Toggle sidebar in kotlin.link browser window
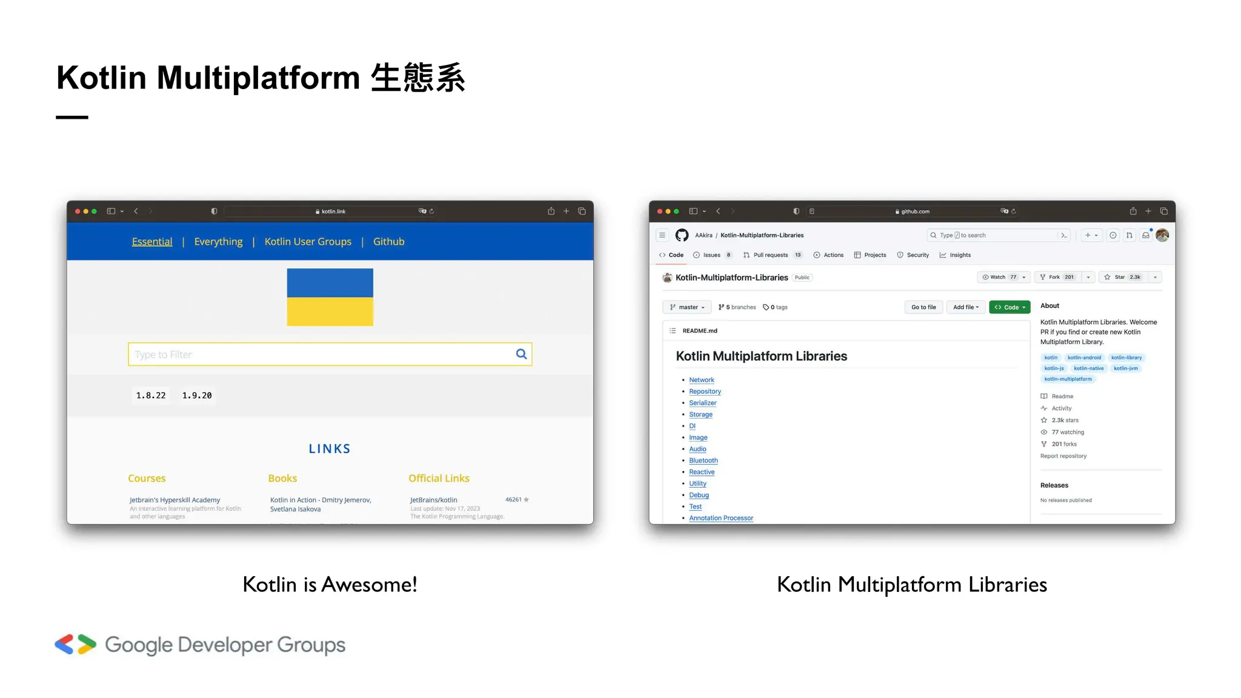The width and height of the screenshot is (1241, 698). coord(111,211)
